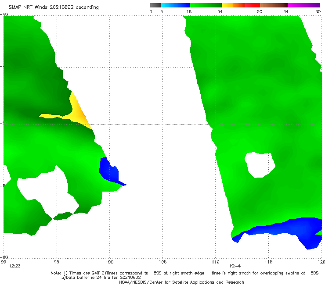Click the white data gap in the right swath

(260, 165)
